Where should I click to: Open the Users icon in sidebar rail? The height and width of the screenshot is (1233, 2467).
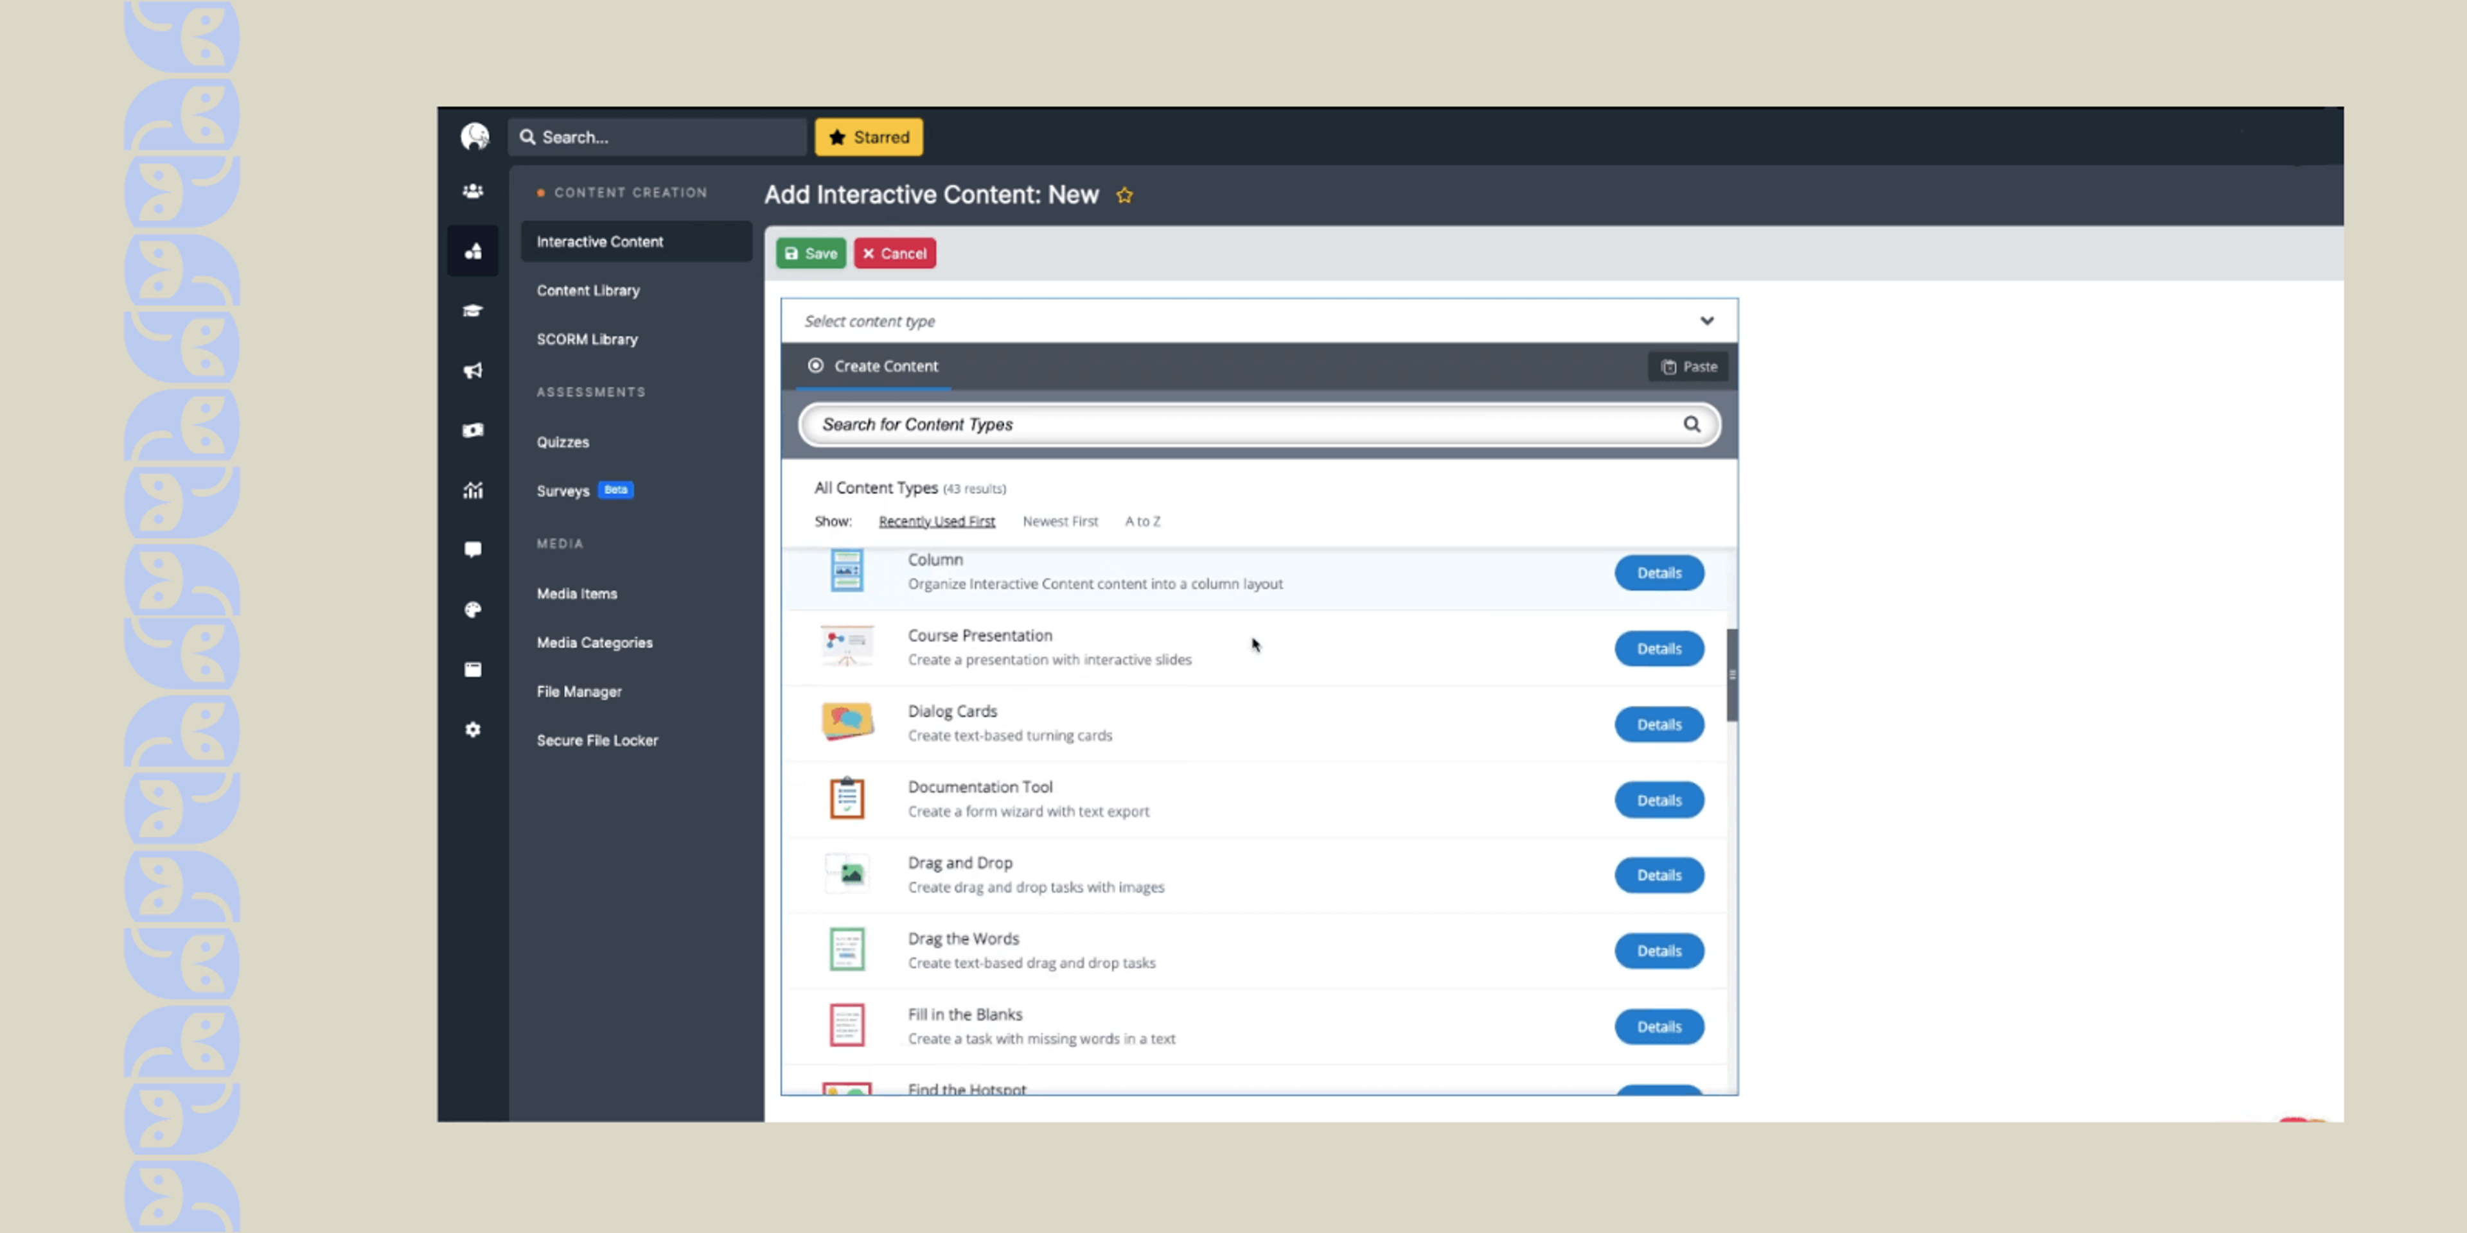pyautogui.click(x=473, y=191)
